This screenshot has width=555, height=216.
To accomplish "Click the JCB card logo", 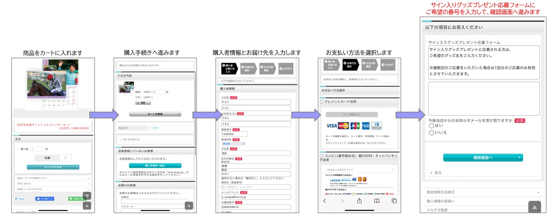I will pyautogui.click(x=355, y=126).
